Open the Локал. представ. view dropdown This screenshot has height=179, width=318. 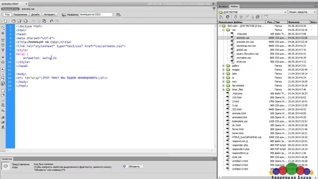click(302, 12)
